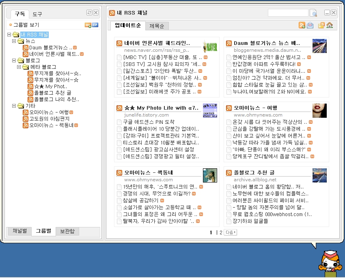Image resolution: width=345 pixels, height=278 pixels.
Task: Open the 오마이뉴스 - 여행 card title
Action: click(x=255, y=108)
